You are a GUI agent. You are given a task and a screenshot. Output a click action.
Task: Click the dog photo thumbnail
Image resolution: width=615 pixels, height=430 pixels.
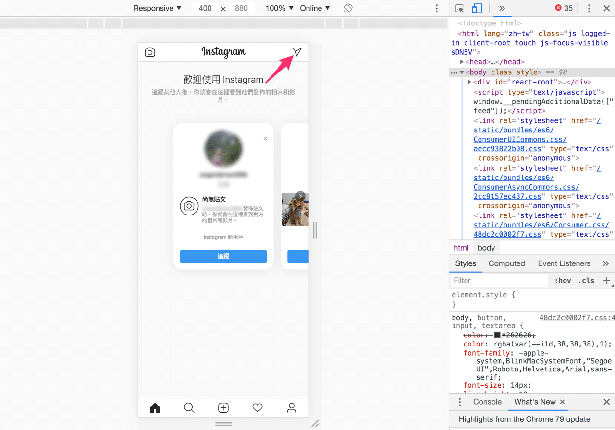(295, 209)
